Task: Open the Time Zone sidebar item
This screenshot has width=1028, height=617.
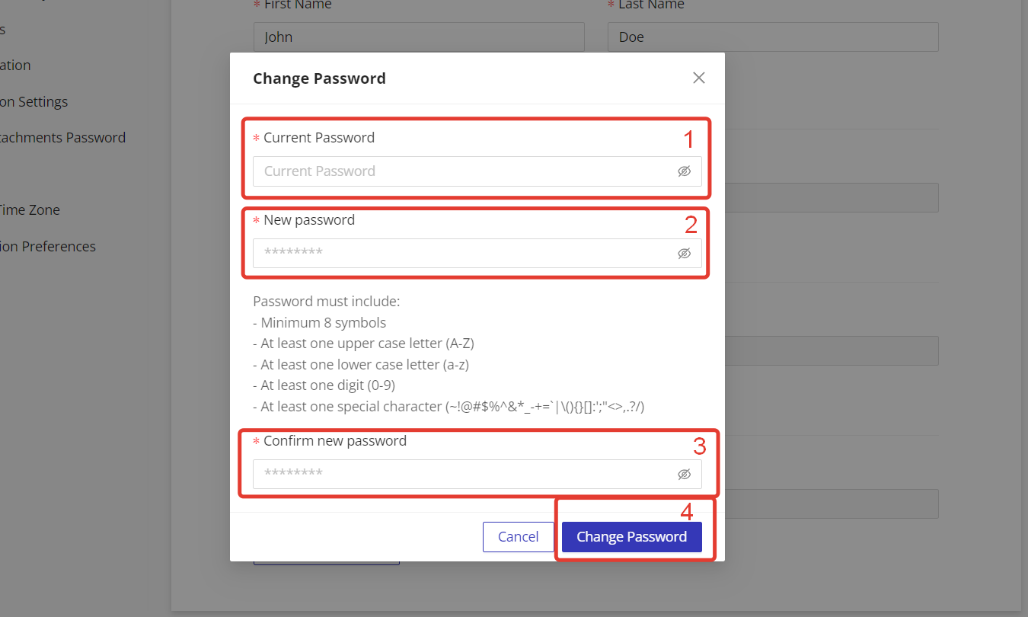Action: tap(29, 210)
